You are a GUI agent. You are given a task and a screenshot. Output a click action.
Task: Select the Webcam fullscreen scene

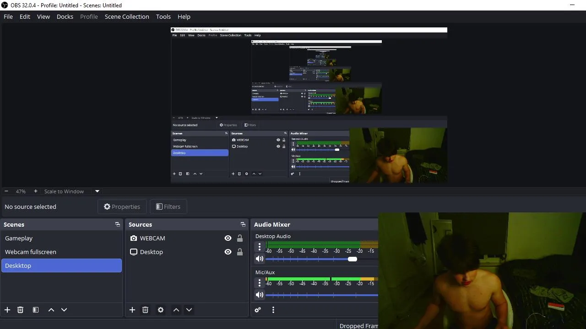pos(62,252)
